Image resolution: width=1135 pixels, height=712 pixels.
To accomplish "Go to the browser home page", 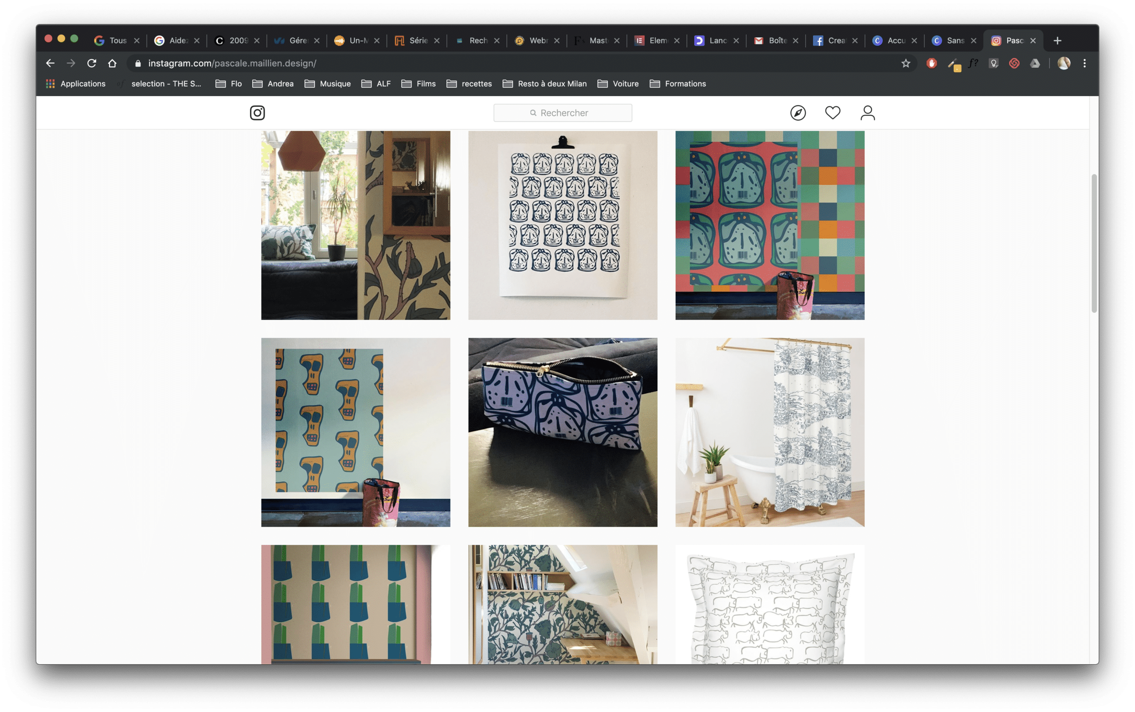I will [x=112, y=63].
